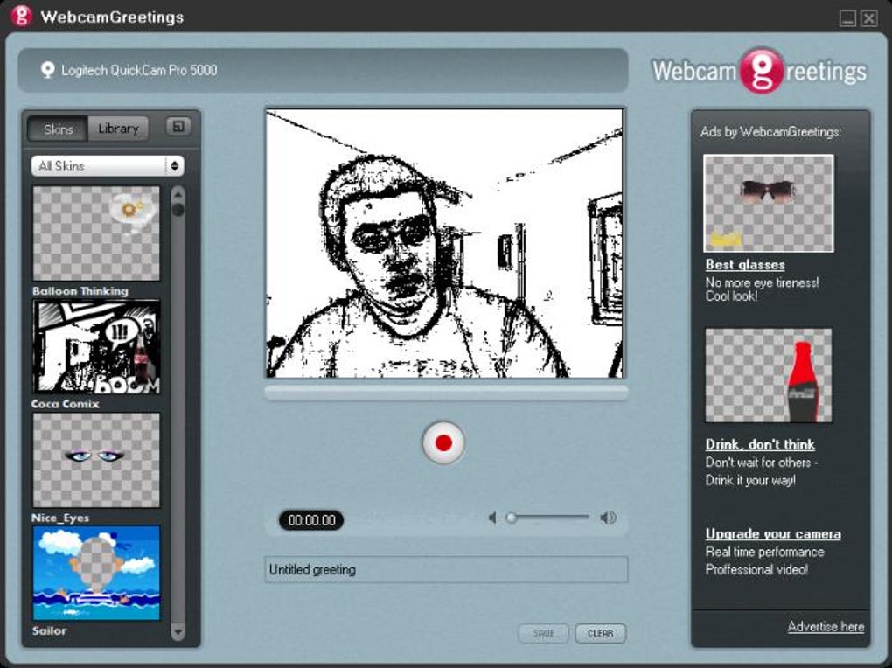Pick the Sailor skin thumbnail

96,573
